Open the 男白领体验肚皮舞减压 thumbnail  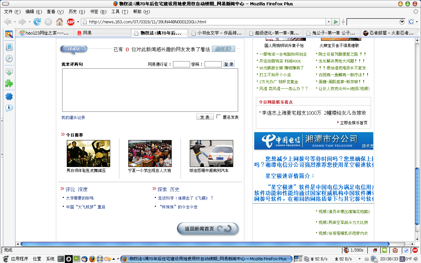(x=88, y=154)
